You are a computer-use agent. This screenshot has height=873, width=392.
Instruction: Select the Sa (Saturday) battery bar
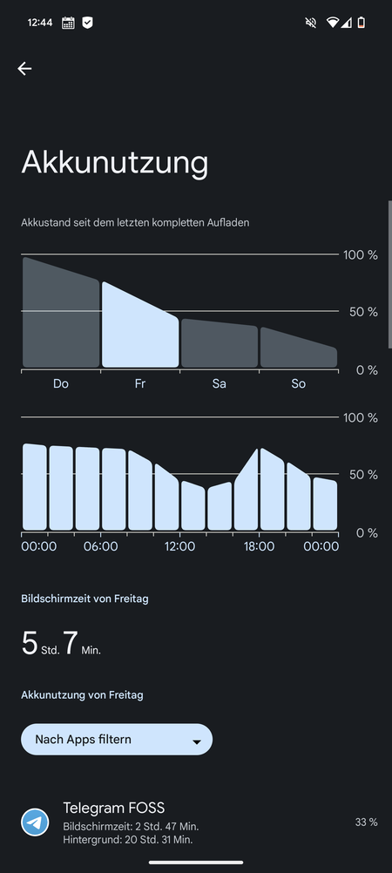tap(220, 343)
